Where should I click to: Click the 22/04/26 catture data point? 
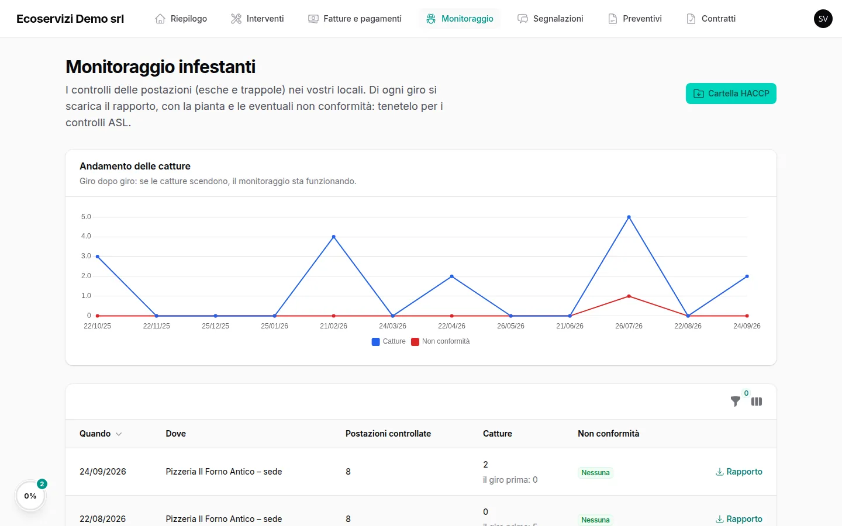tap(452, 276)
